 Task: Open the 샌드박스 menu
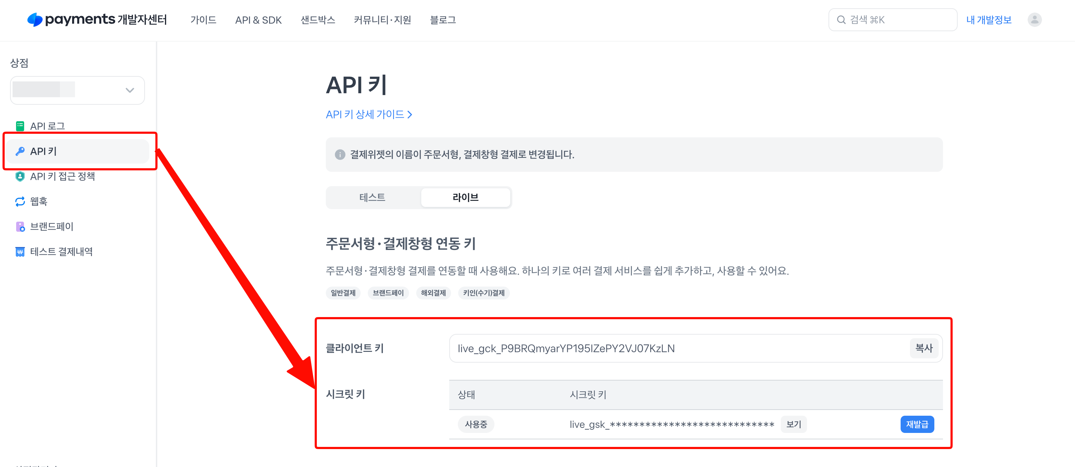(318, 20)
